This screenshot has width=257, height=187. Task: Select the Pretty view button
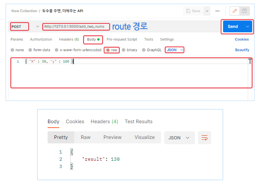pos(61,137)
